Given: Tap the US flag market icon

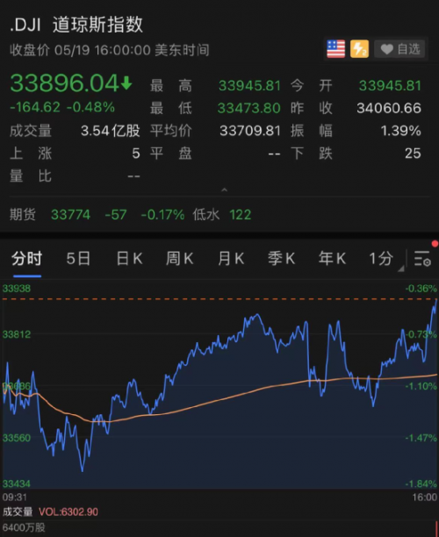Looking at the screenshot, I should [x=336, y=49].
